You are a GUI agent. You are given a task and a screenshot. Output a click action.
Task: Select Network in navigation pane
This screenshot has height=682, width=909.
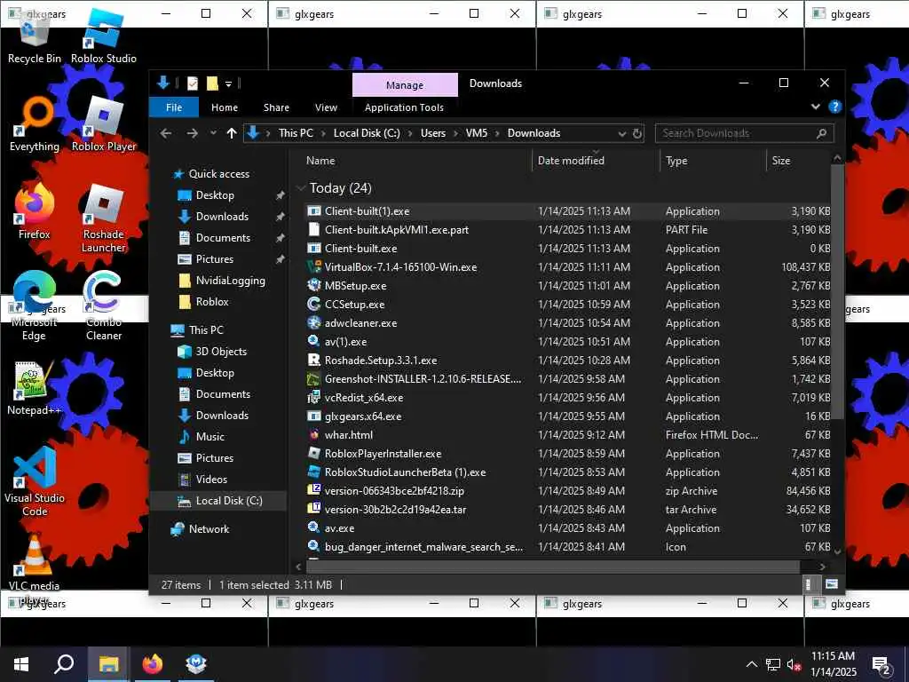coord(200,529)
